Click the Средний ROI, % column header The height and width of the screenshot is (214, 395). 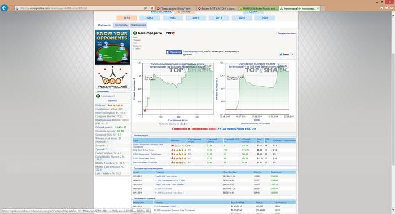tap(232, 141)
